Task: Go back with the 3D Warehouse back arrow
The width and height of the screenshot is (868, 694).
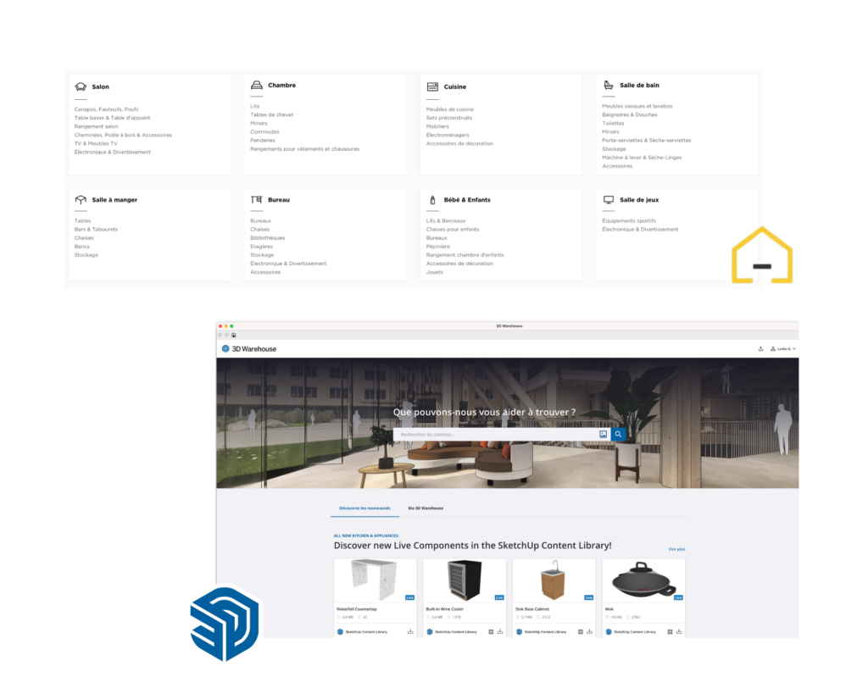Action: point(220,335)
